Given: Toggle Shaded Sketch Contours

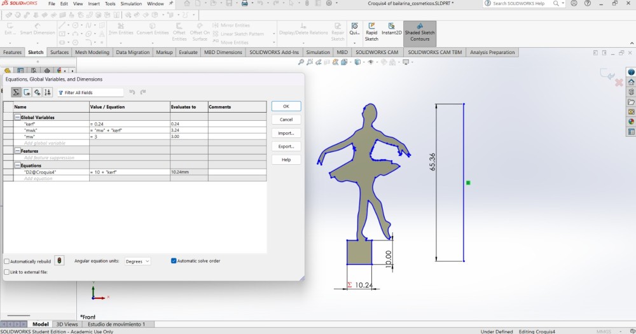Looking at the screenshot, I should pyautogui.click(x=420, y=32).
